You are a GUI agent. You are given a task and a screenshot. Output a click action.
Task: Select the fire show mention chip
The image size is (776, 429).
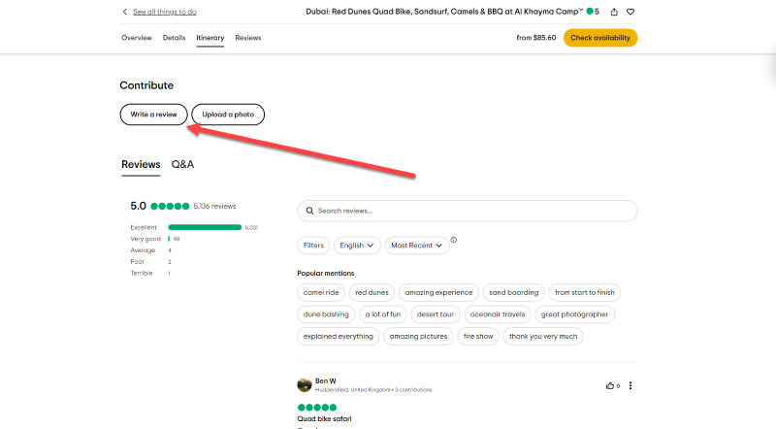pyautogui.click(x=478, y=337)
